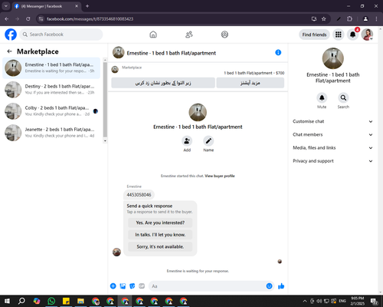Viewport: 383px width, 307px height.
Task: Click the Search Facebook field
Action: click(61, 35)
